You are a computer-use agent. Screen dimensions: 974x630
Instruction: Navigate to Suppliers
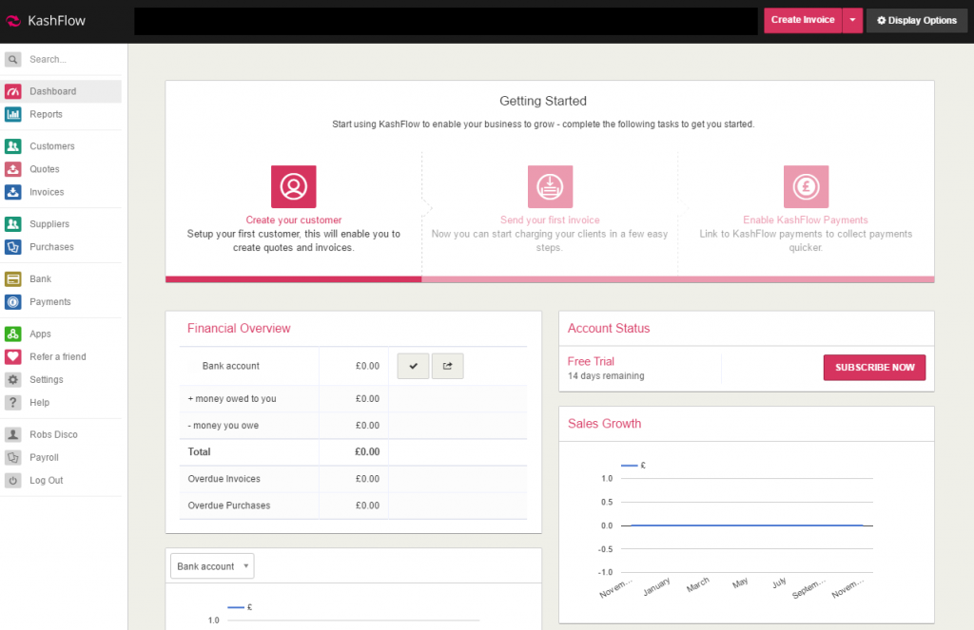click(x=49, y=224)
